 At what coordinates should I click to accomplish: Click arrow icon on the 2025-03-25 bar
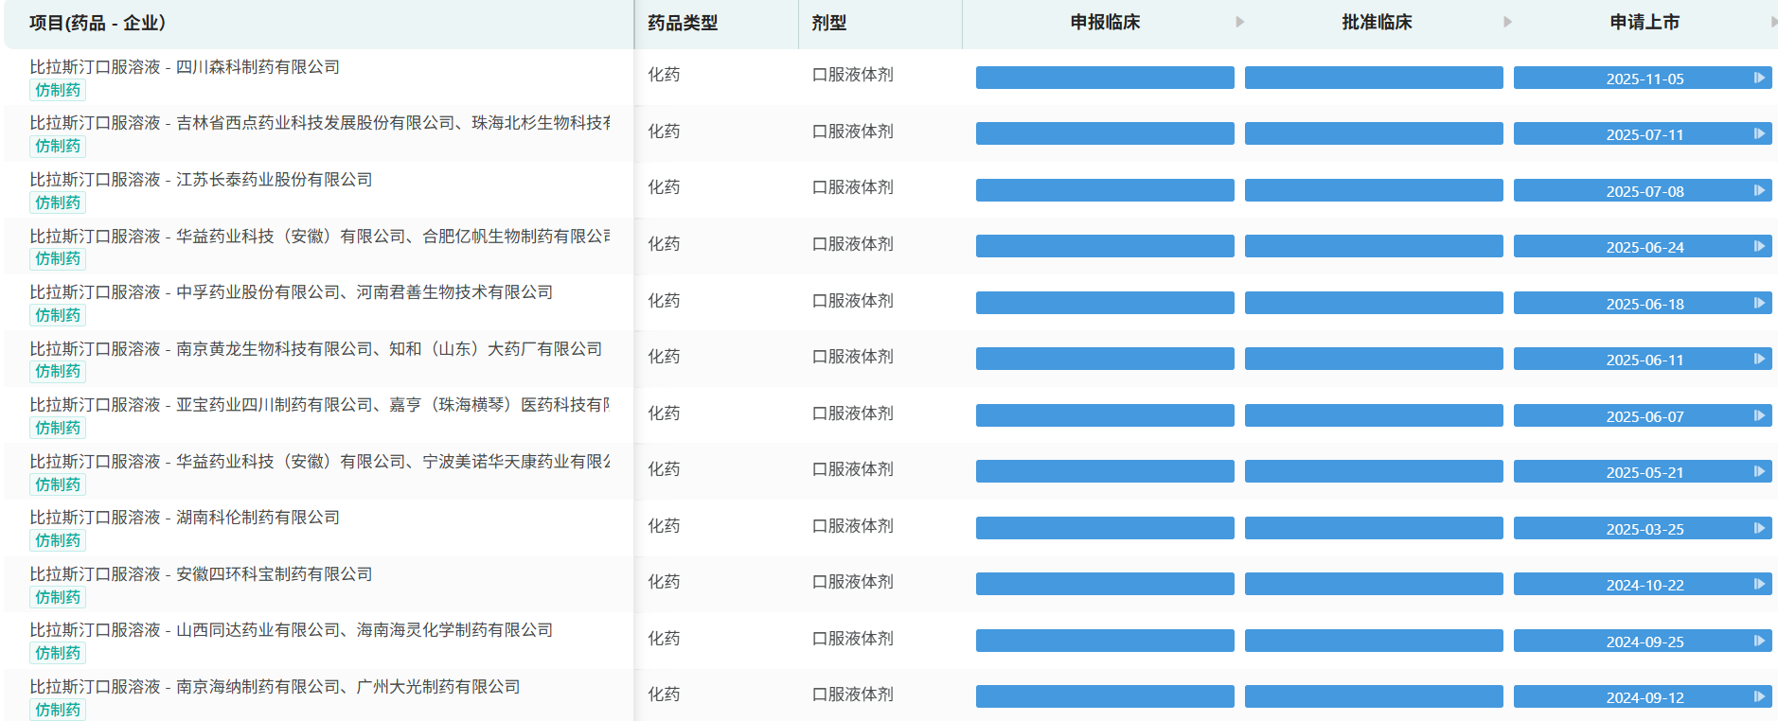click(x=1759, y=528)
